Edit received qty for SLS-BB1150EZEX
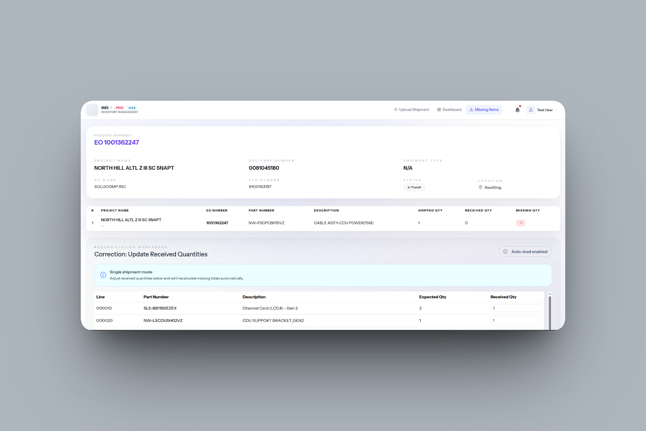The image size is (646, 431). pos(516,308)
